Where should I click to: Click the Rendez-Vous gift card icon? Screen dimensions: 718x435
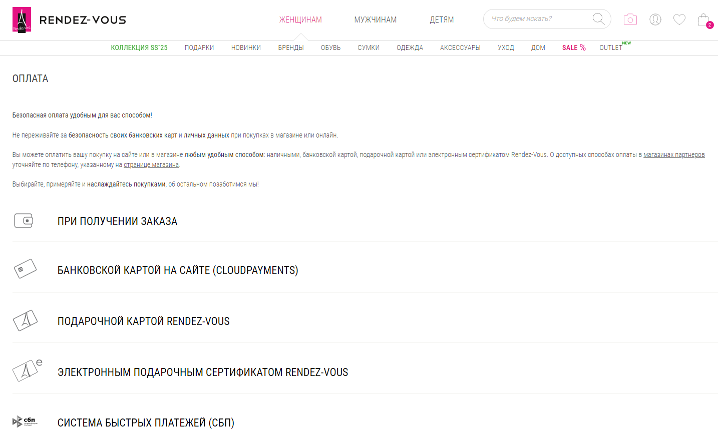tap(25, 320)
